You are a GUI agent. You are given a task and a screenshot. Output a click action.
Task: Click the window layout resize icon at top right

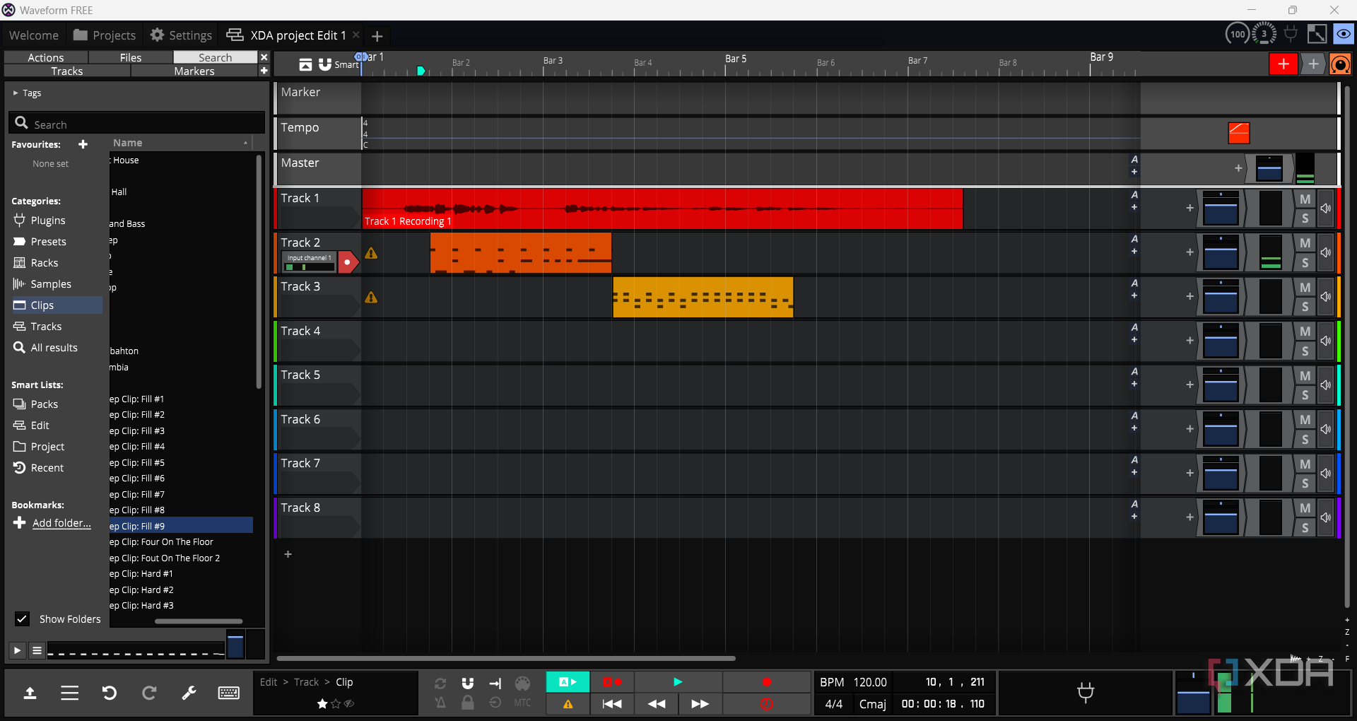tap(1317, 34)
